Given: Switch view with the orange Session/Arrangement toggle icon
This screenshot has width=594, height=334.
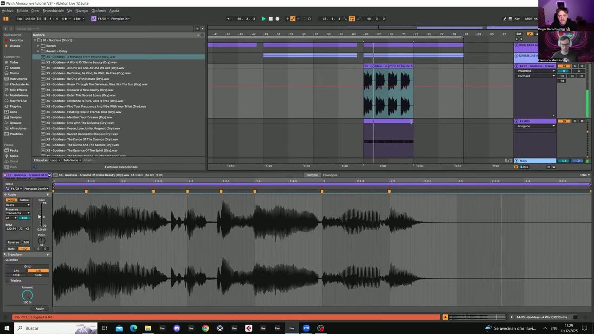Looking at the screenshot, I should point(6,19).
